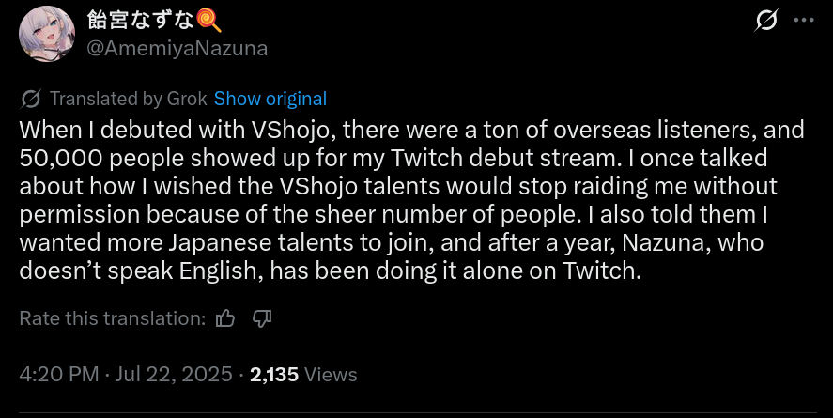Open Grok explain-post icon at top right

(766, 20)
